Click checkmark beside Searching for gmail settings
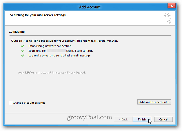Screen dimensions: 182x131 click(x=23, y=51)
